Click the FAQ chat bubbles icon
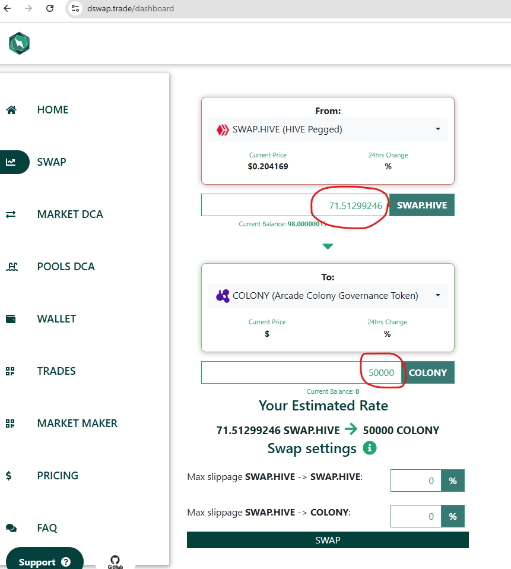 (x=11, y=528)
